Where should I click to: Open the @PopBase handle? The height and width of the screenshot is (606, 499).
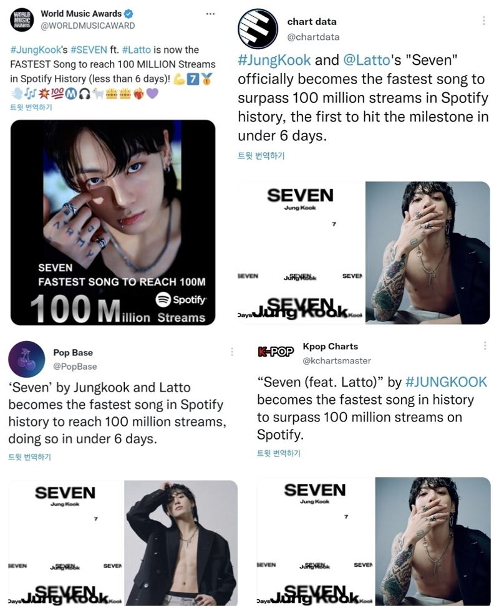[75, 367]
